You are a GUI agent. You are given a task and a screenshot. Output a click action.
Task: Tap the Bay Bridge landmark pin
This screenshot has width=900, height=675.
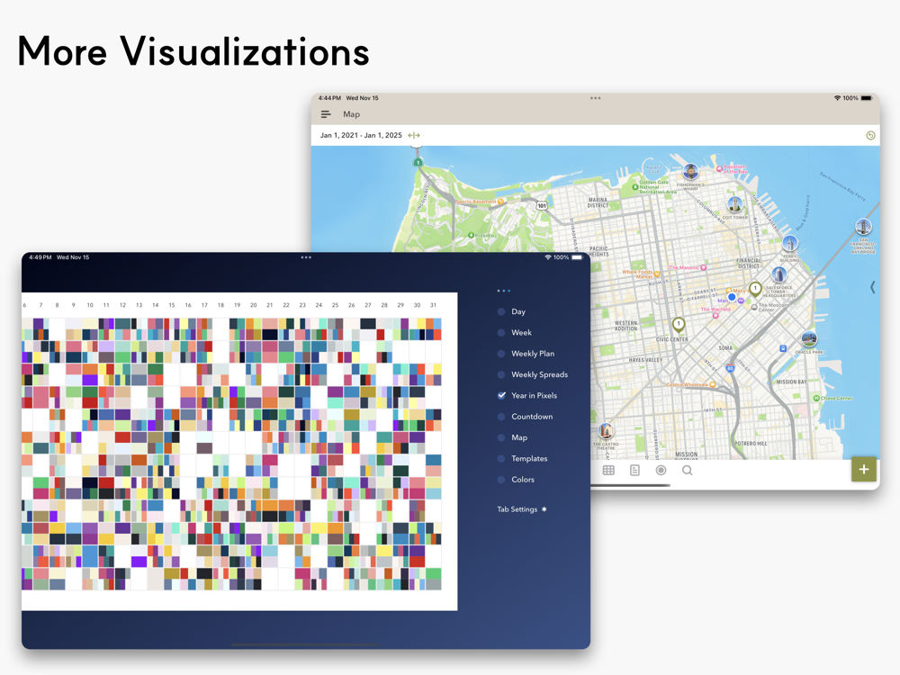tap(863, 226)
